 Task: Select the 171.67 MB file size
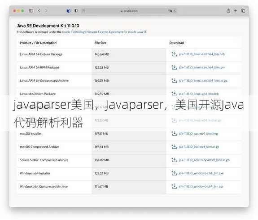coord(101,187)
